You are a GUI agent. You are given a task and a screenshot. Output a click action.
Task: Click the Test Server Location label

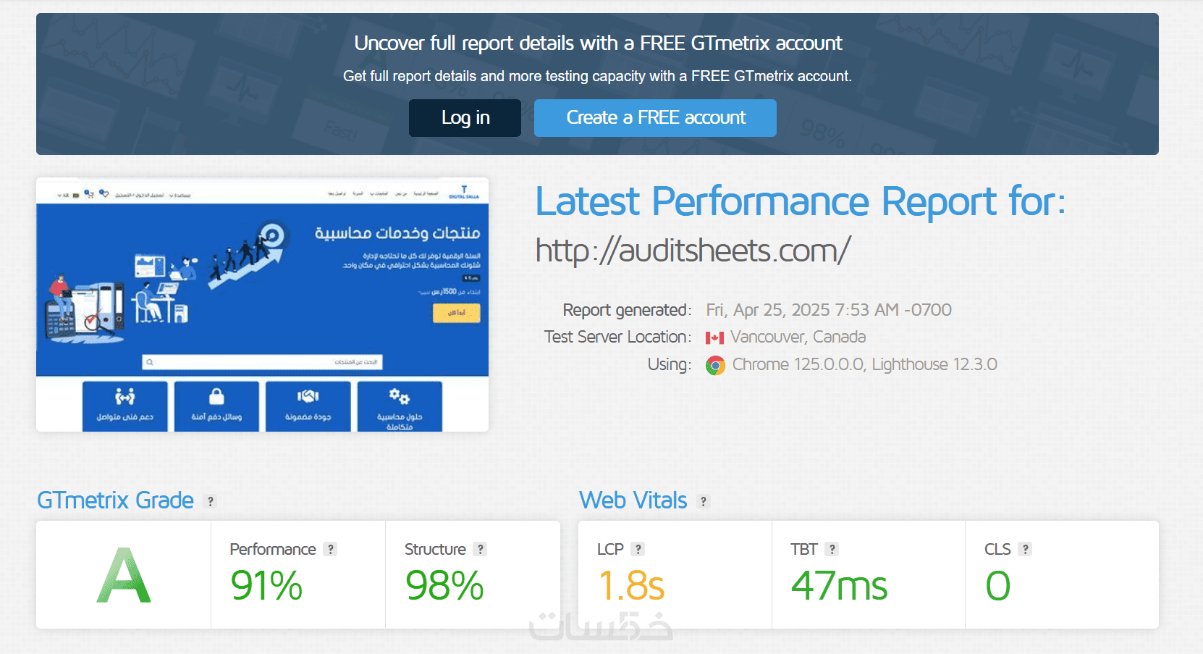(617, 337)
